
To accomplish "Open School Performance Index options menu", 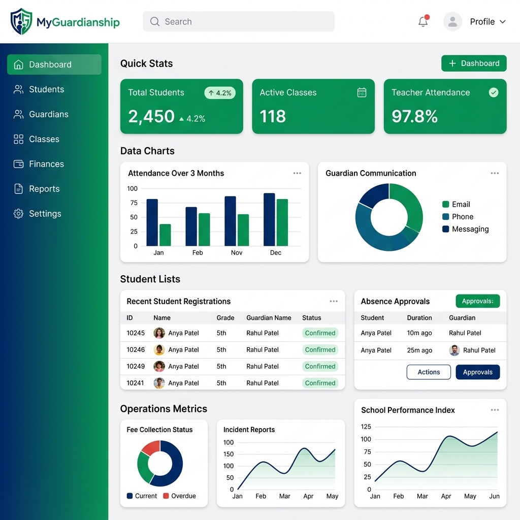I will click(495, 410).
